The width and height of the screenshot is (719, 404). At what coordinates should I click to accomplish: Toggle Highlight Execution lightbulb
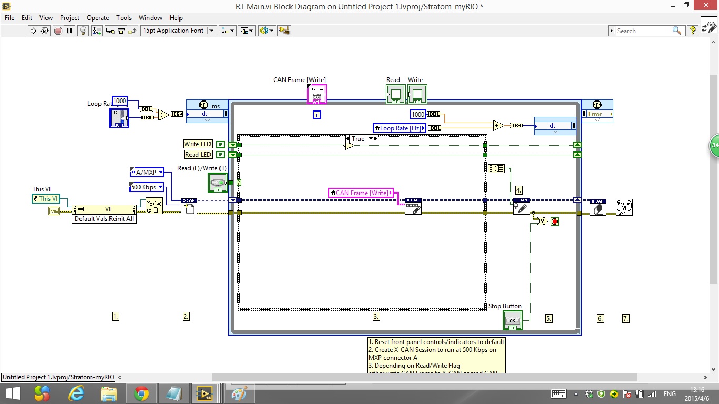[83, 31]
